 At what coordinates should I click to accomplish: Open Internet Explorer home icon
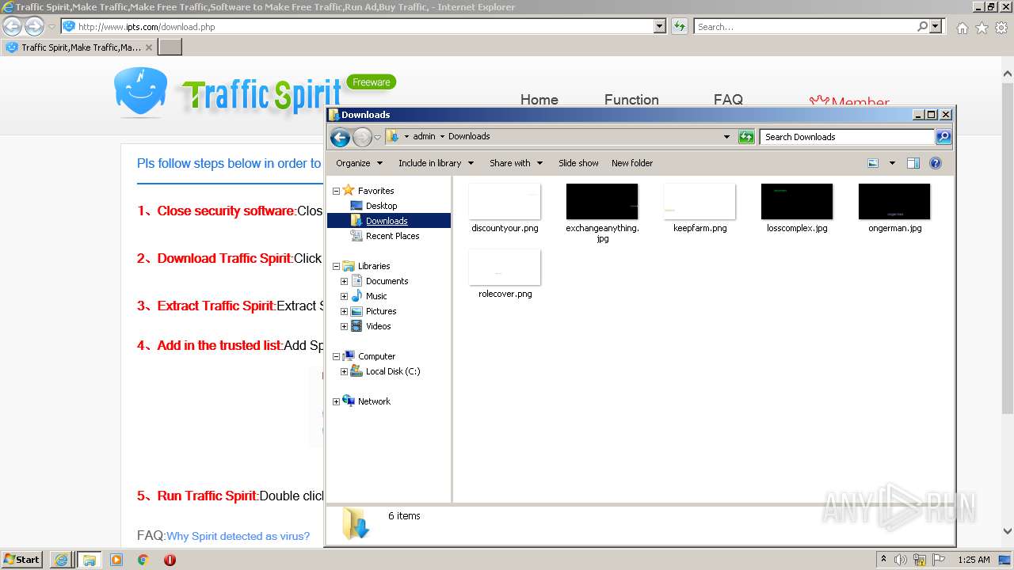tap(962, 28)
